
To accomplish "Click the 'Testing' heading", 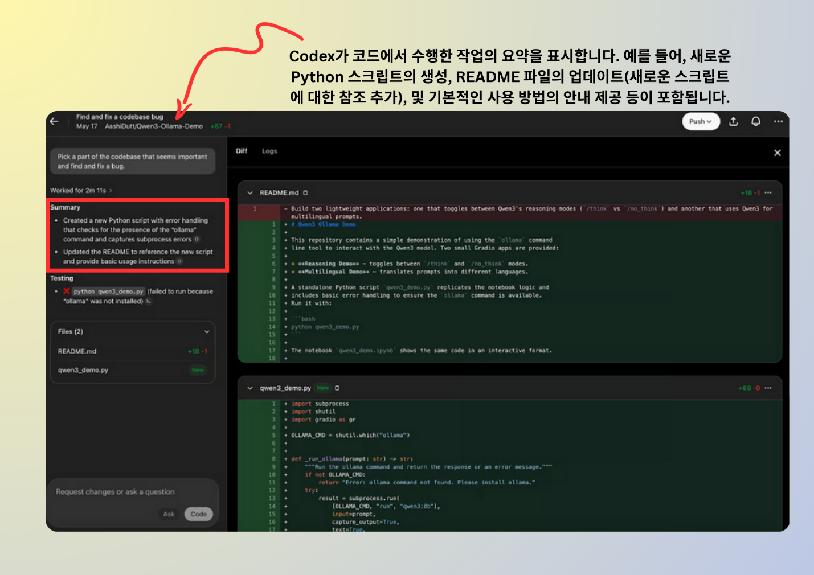I will click(62, 278).
